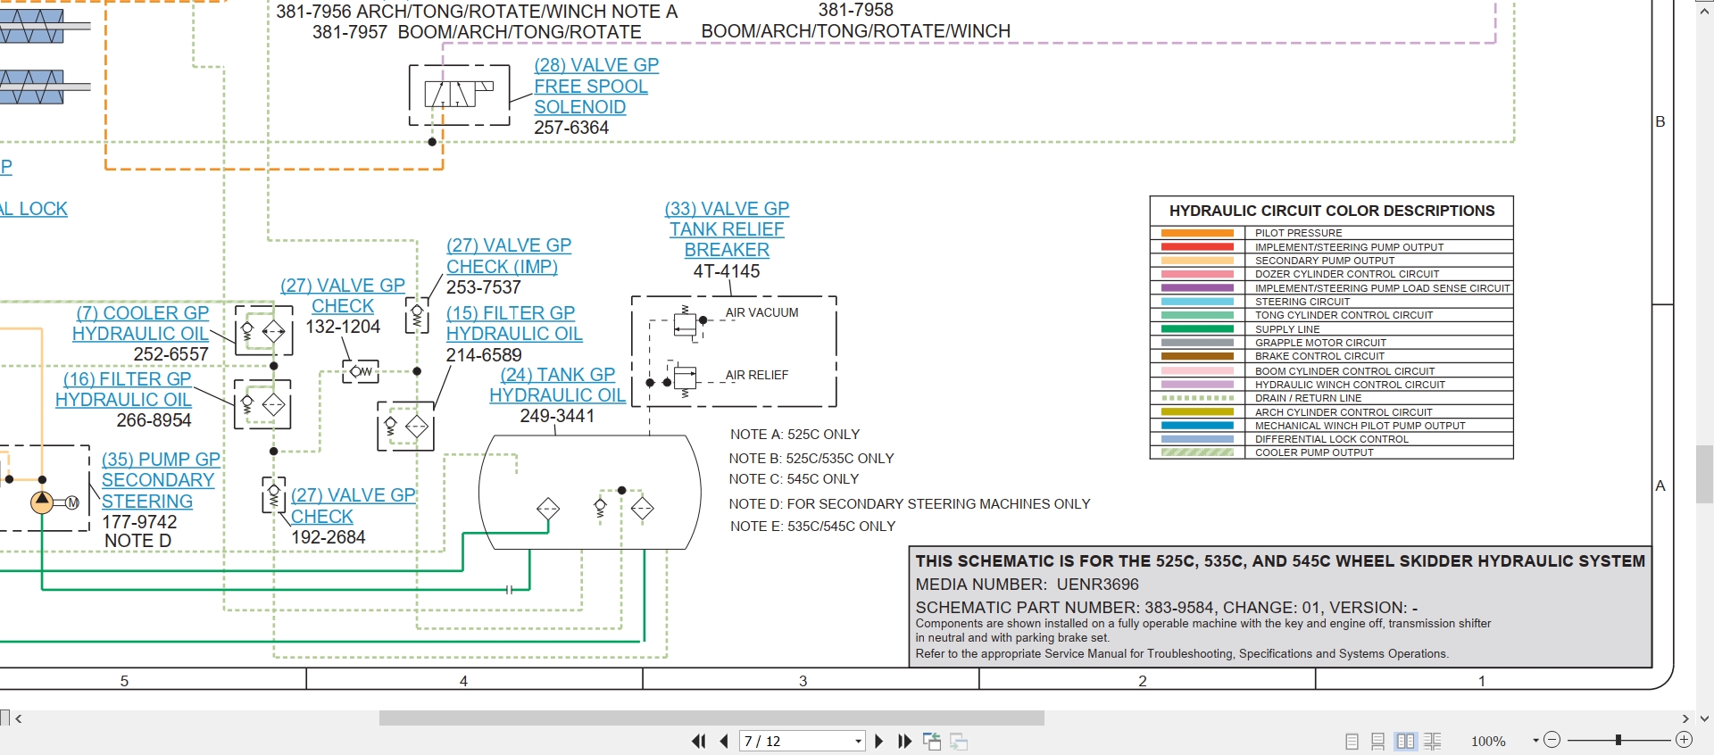Open (24) TANK GP link
The height and width of the screenshot is (755, 1714).
tap(558, 375)
